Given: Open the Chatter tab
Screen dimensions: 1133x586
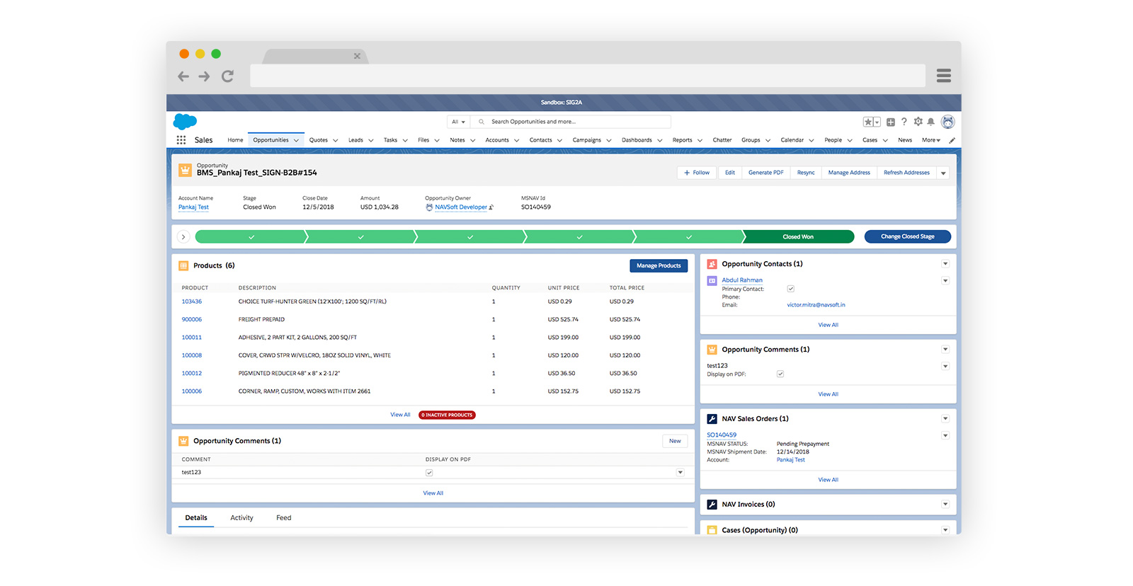Looking at the screenshot, I should click(x=722, y=140).
